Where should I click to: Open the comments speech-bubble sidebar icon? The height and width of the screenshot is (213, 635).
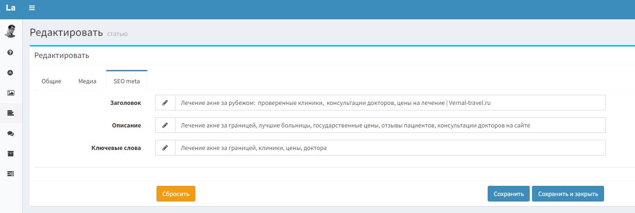[11, 133]
